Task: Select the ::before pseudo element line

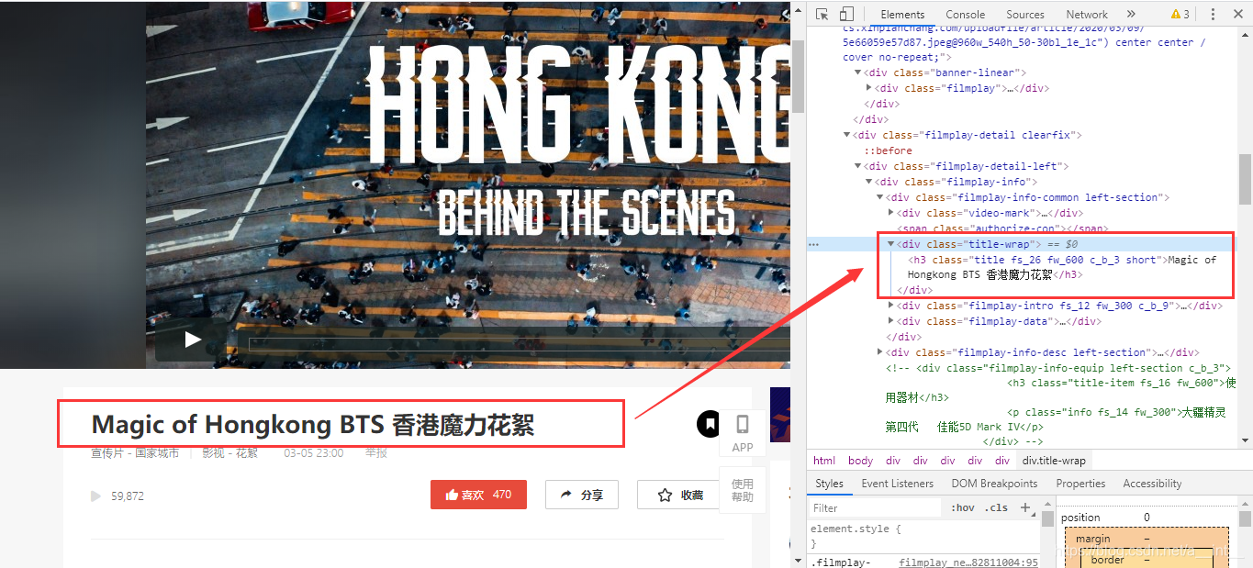Action: point(888,150)
